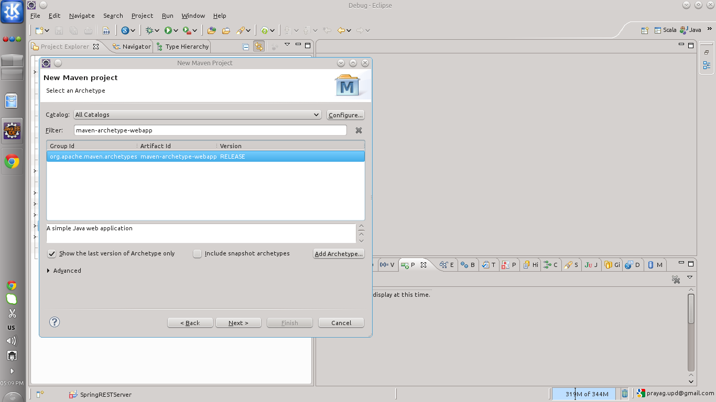Maximize the editor area
The image size is (716, 402).
click(x=691, y=46)
